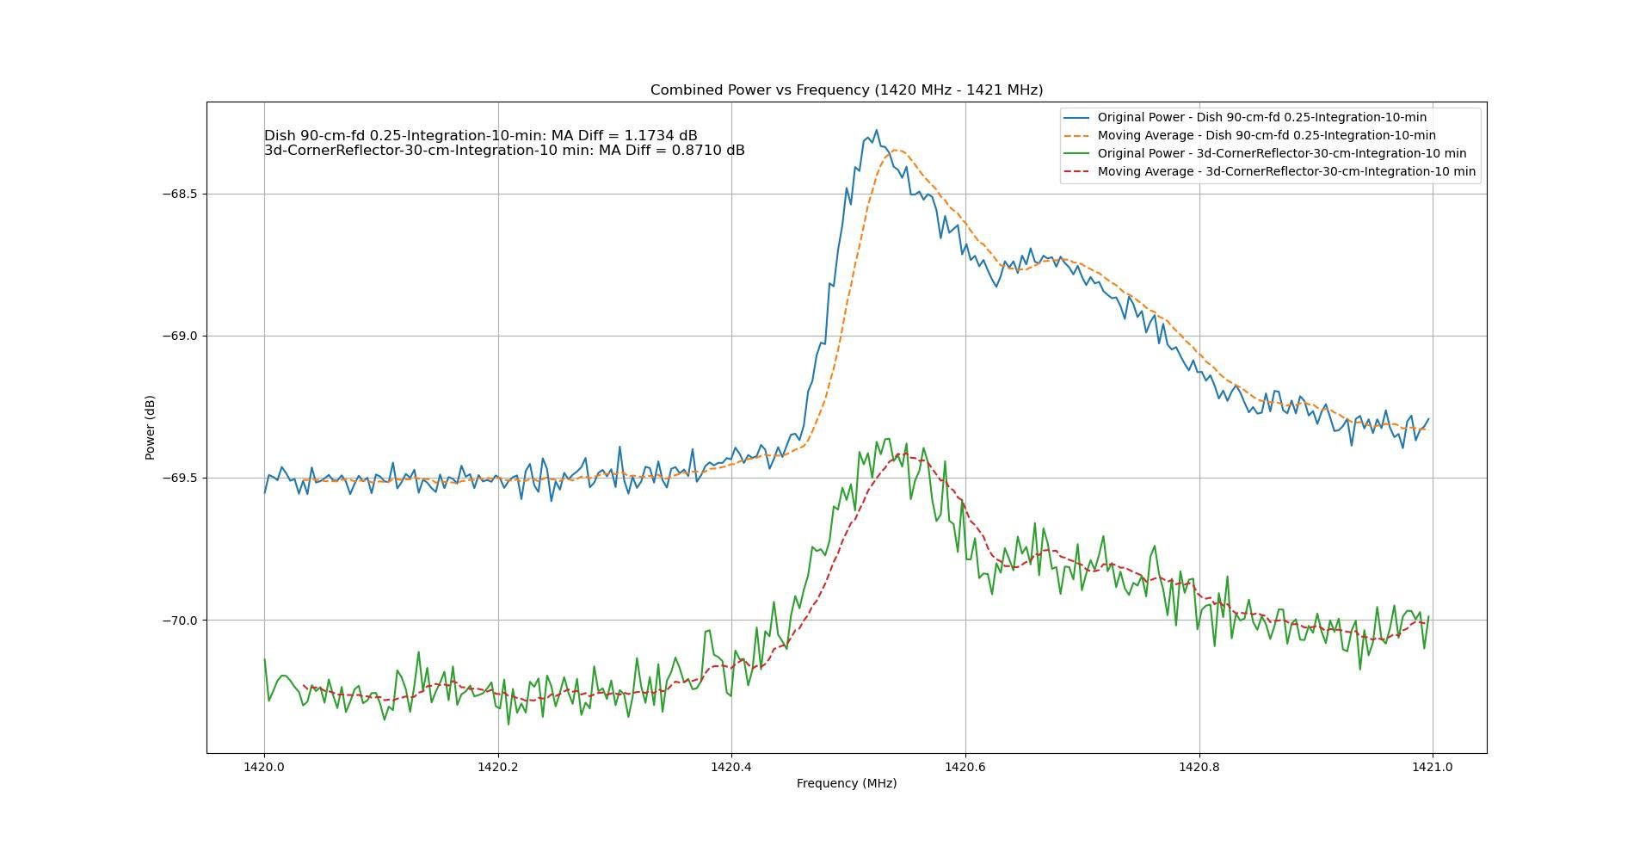Click the y-axis tick label −68.5
The height and width of the screenshot is (846, 1652).
pyautogui.click(x=180, y=194)
